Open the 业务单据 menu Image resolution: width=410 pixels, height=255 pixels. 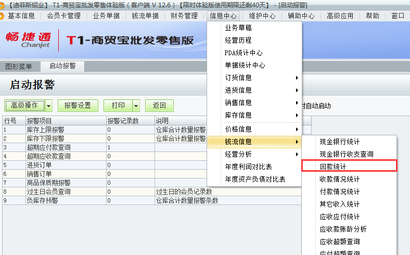coord(106,16)
